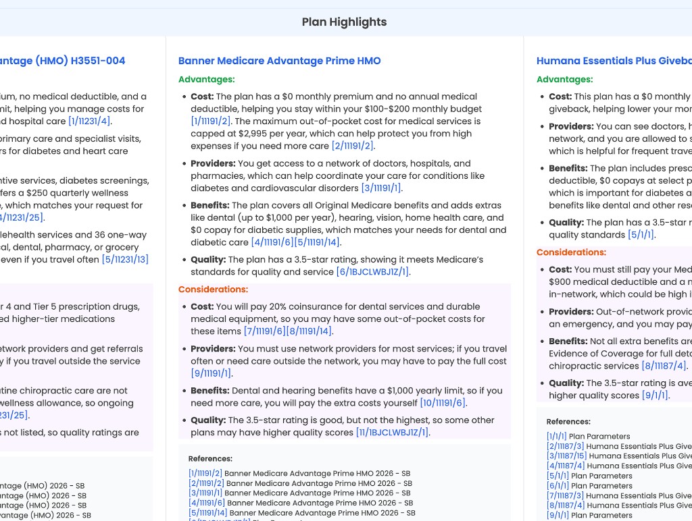Image resolution: width=692 pixels, height=521 pixels.
Task: Click citation [5/11231/13] in the left plan column
Action: coord(125,259)
